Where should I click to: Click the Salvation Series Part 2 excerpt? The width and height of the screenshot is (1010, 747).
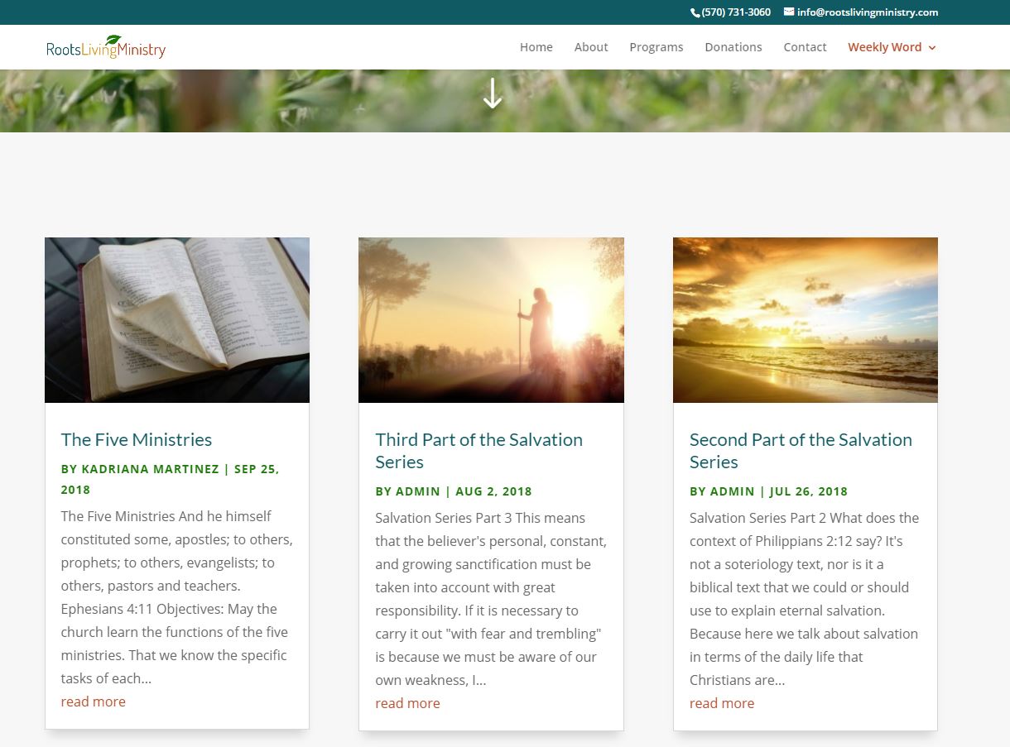(805, 599)
